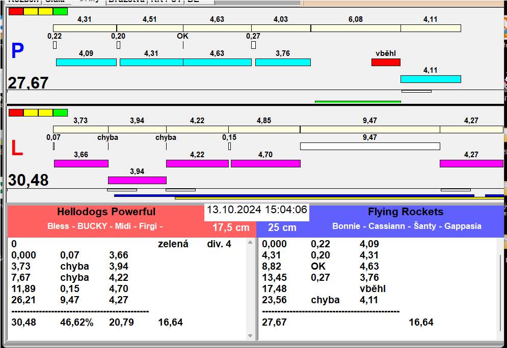Click the beige 4,85 segment in lane L
Screen dimensions: 507x348
click(264, 129)
